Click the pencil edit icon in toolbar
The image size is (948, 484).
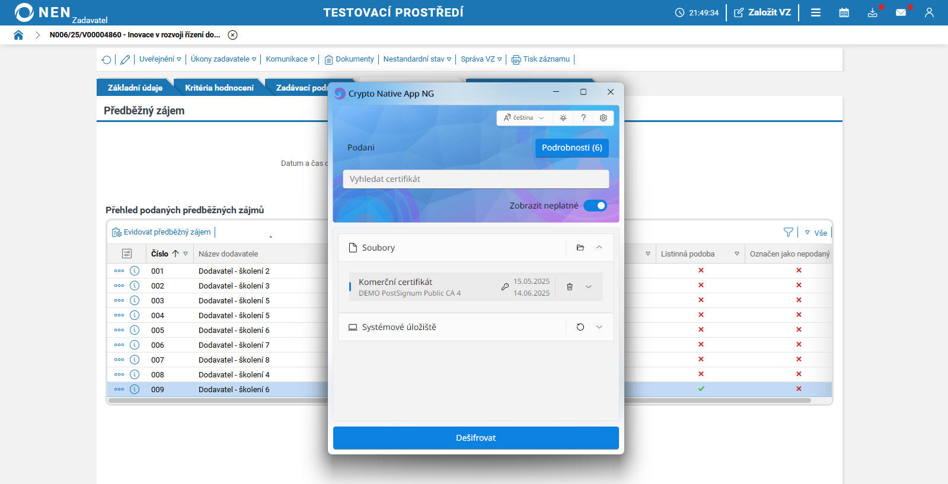[125, 59]
